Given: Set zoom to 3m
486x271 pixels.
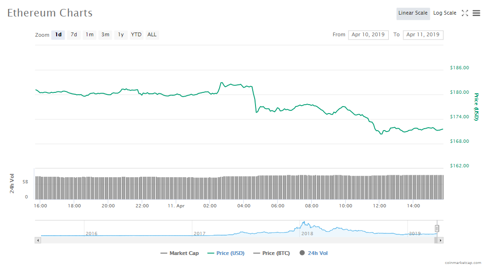Looking at the screenshot, I should coord(105,35).
